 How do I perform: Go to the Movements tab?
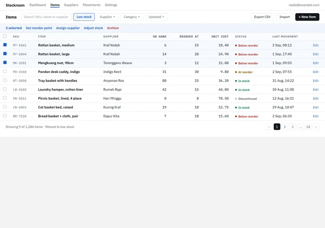coord(92,5)
